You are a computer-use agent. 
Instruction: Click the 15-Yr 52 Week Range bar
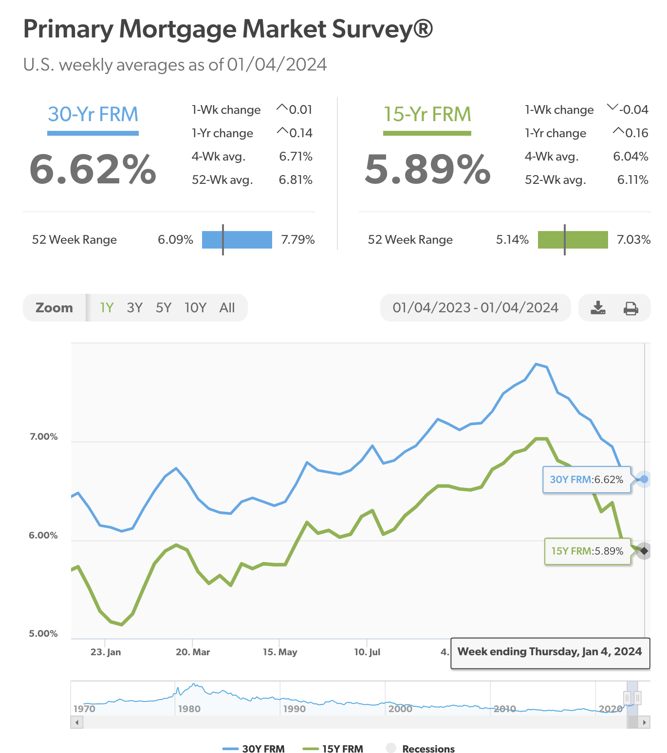coord(573,240)
